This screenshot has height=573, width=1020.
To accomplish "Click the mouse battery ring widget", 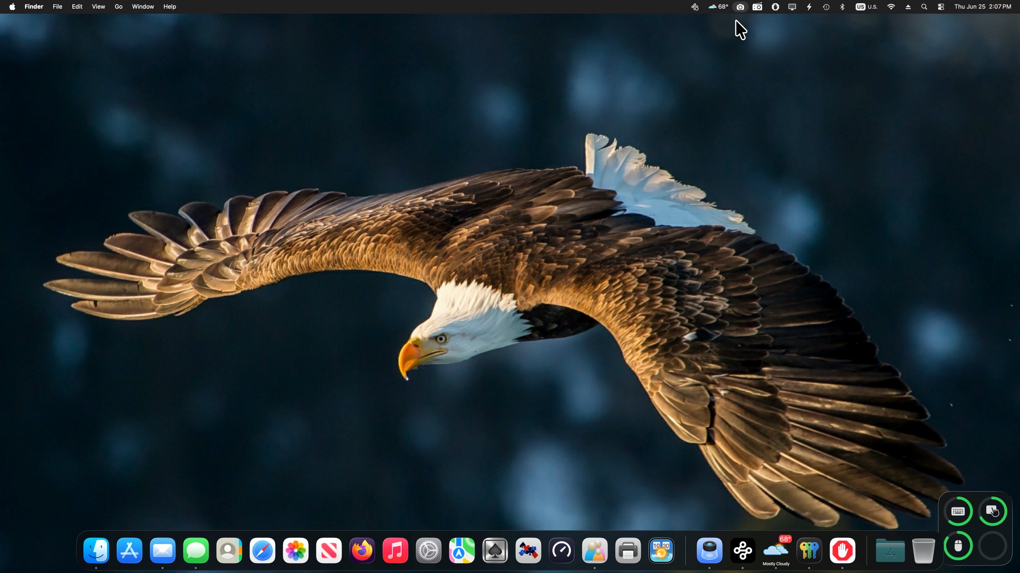I will pos(958,545).
